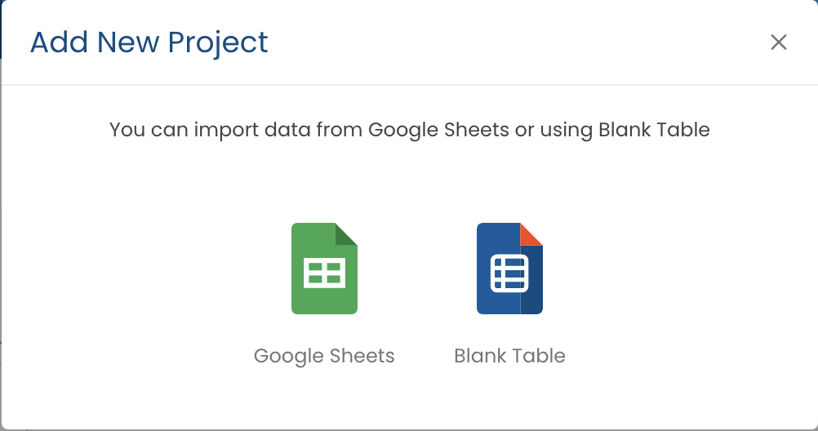Select the white grid inside Sheets icon

[324, 273]
